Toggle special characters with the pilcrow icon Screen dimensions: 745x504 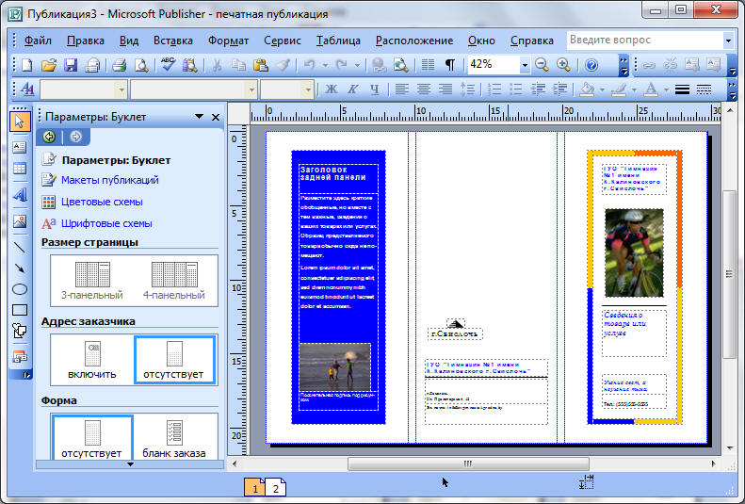tap(449, 65)
